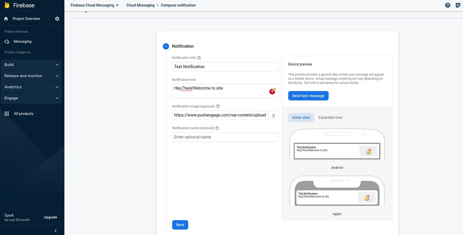Click Notification title help icon
463x235 pixels.
pyautogui.click(x=199, y=58)
